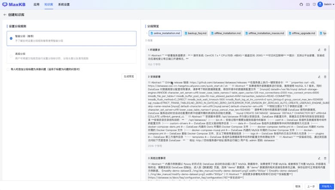Click the blue user avatar icon
The width and height of the screenshot is (335, 190).
point(320,4)
